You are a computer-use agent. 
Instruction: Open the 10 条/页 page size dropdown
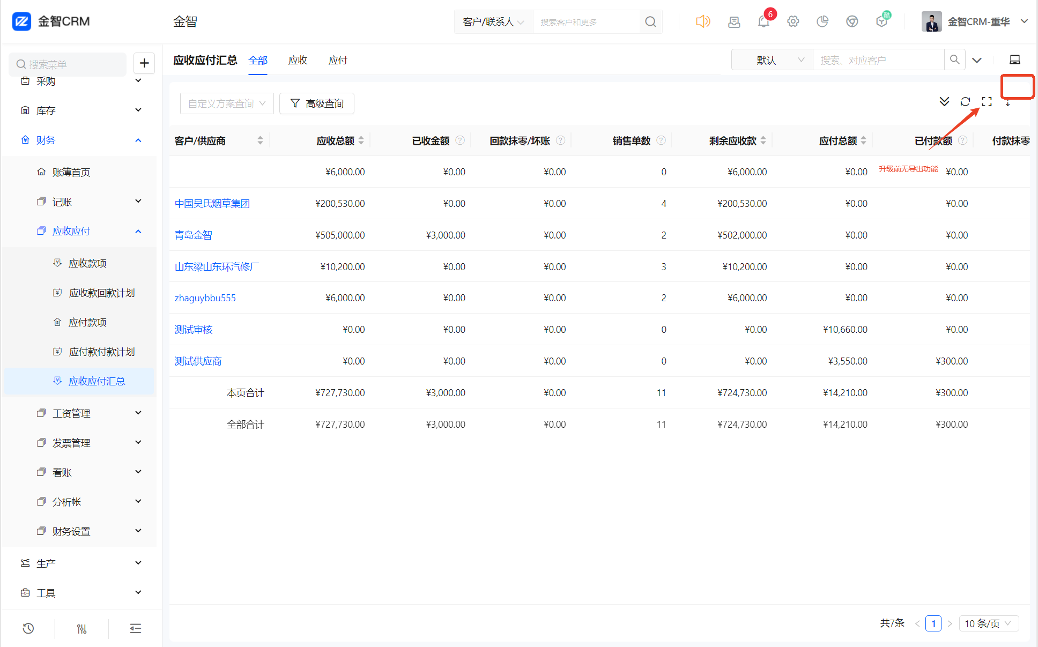point(988,623)
